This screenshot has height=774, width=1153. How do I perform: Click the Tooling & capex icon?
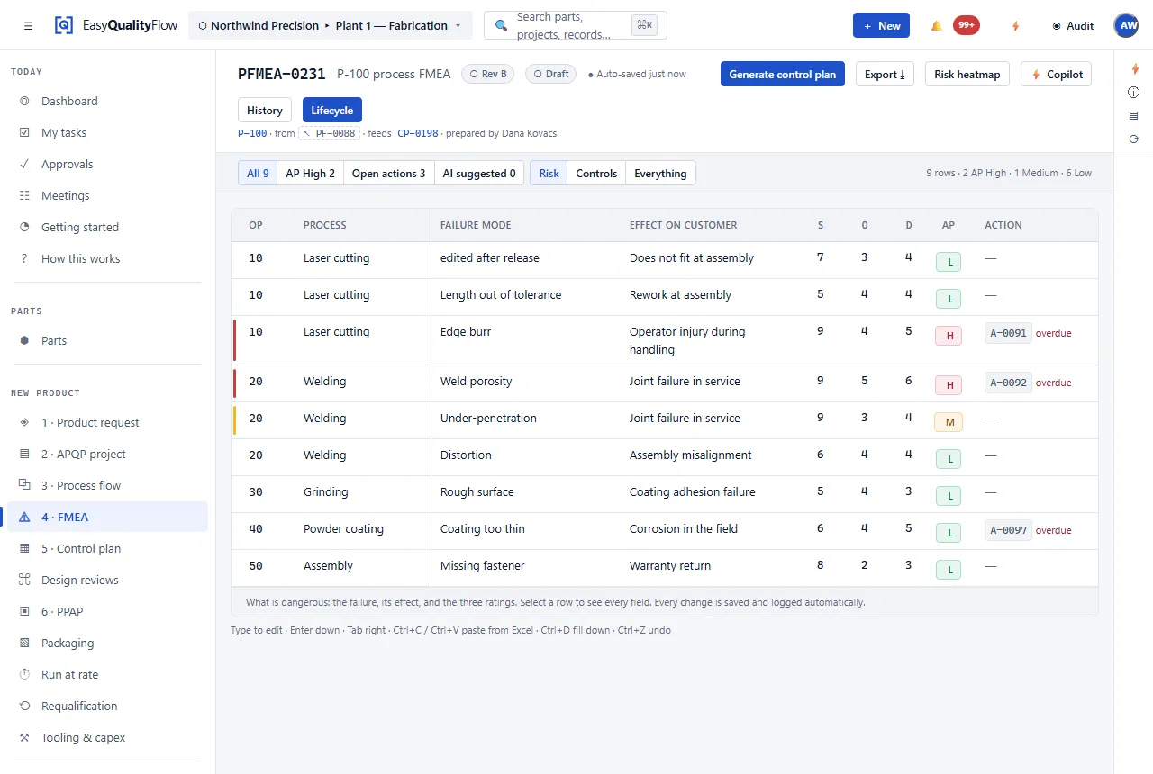pos(24,738)
